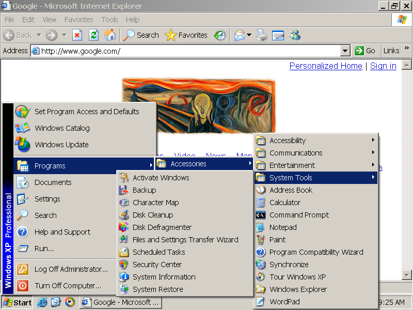The height and width of the screenshot is (310, 413).
Task: Open Windows Catalog from Start menu
Action: tap(85, 128)
